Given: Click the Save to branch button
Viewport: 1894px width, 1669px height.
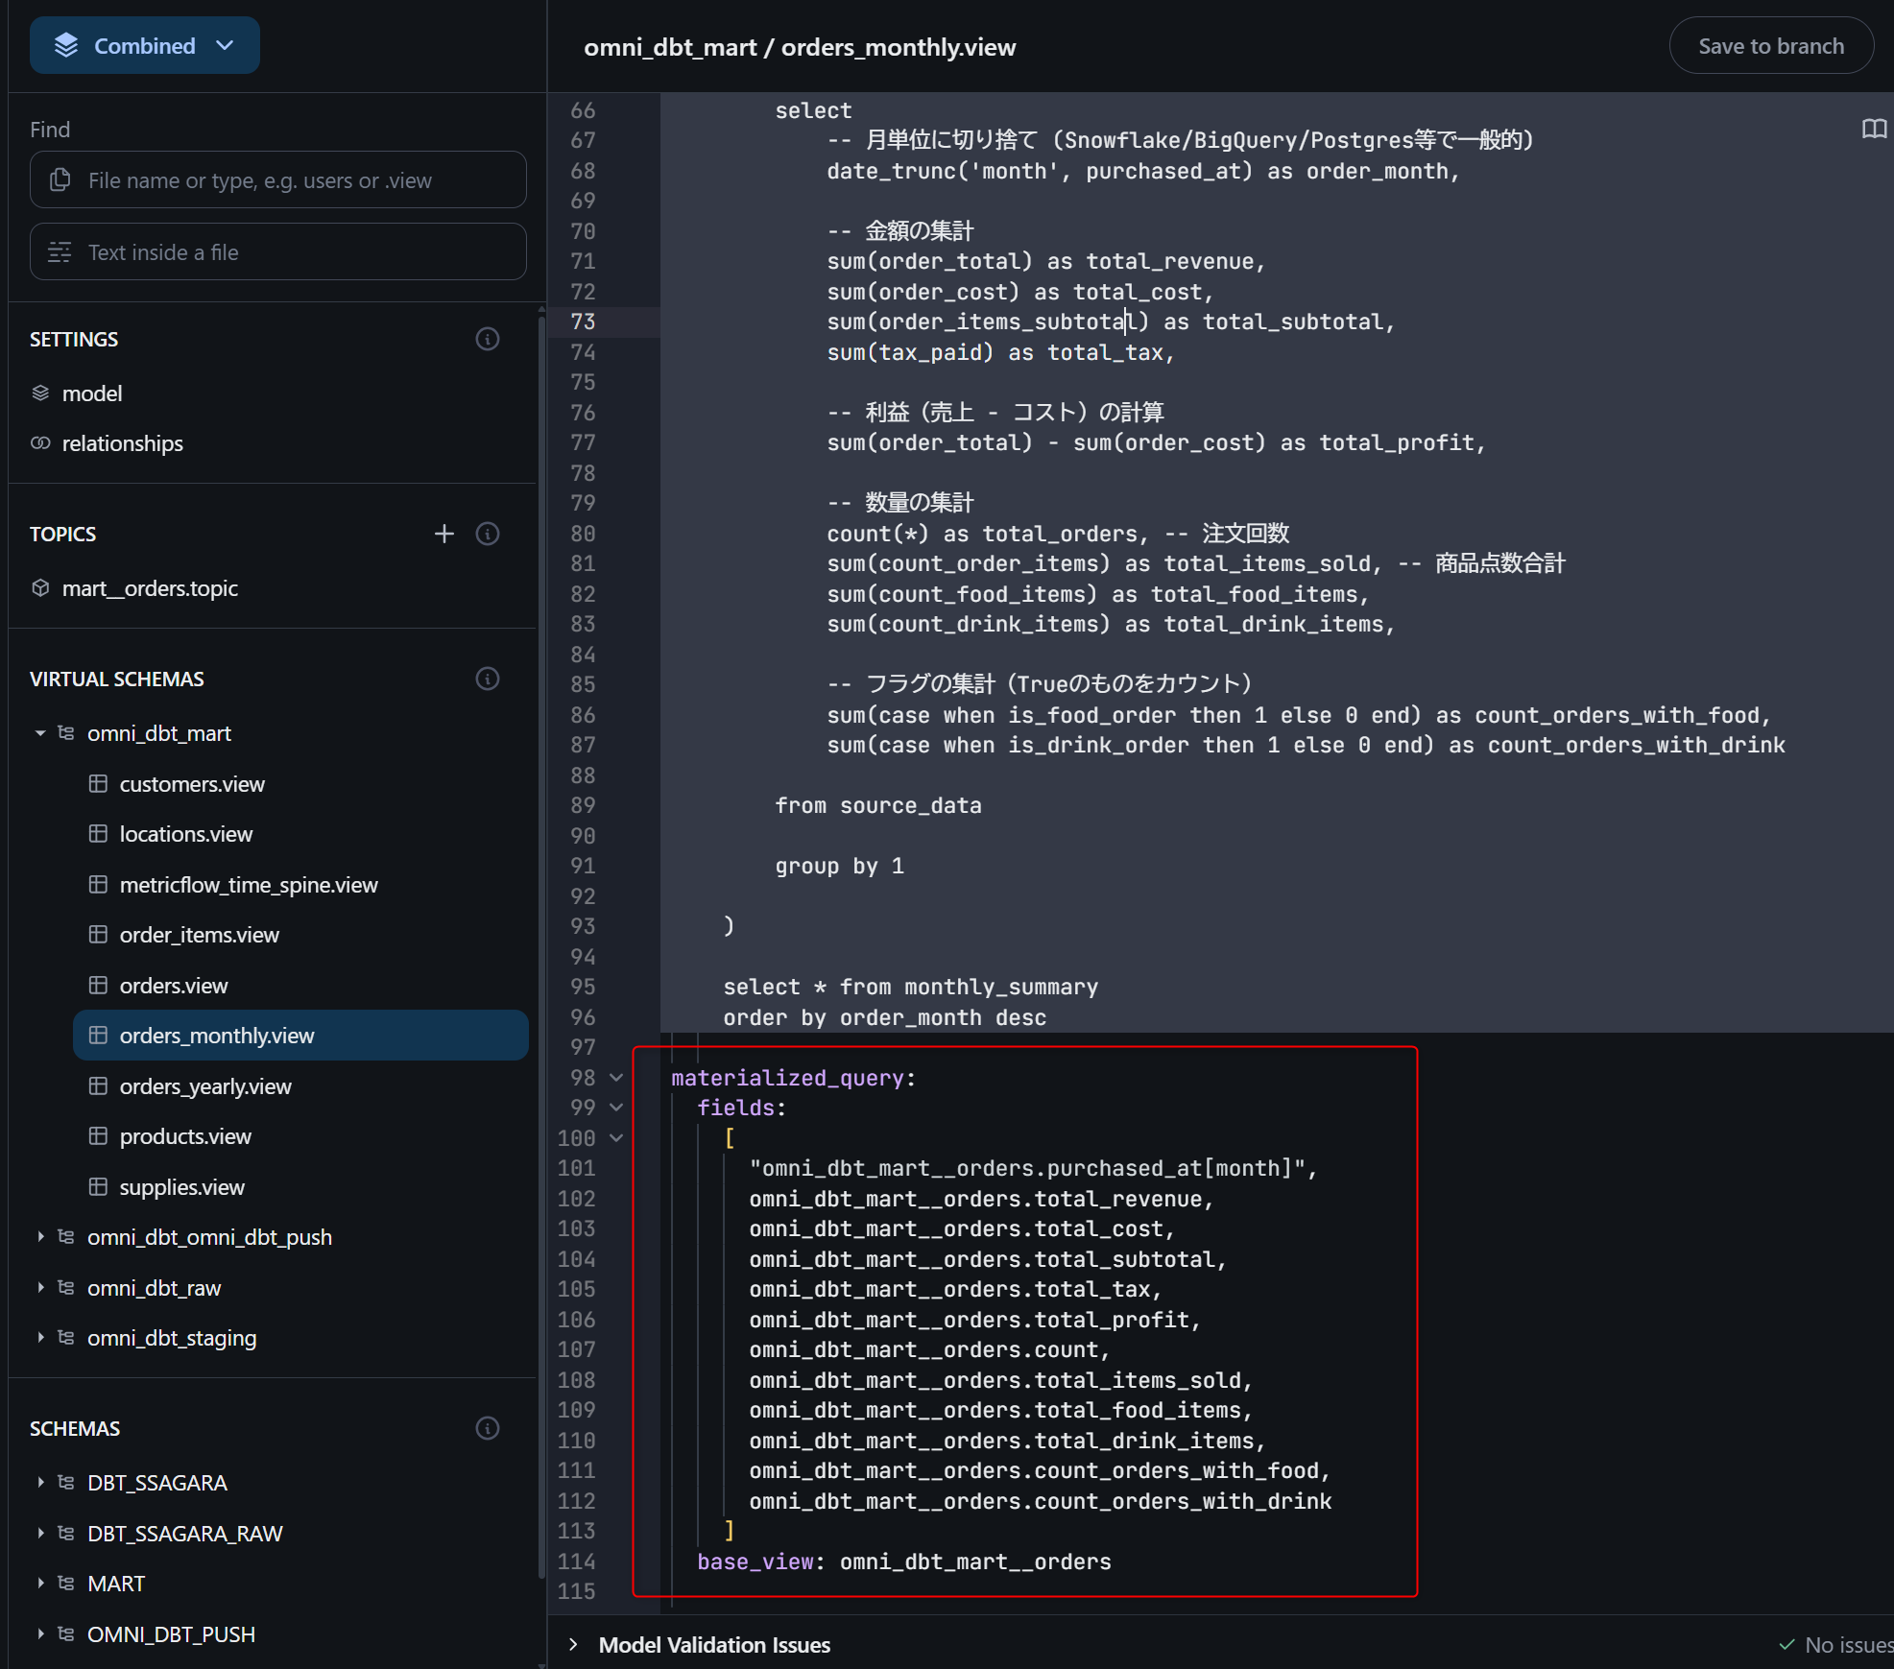Looking at the screenshot, I should [1770, 46].
